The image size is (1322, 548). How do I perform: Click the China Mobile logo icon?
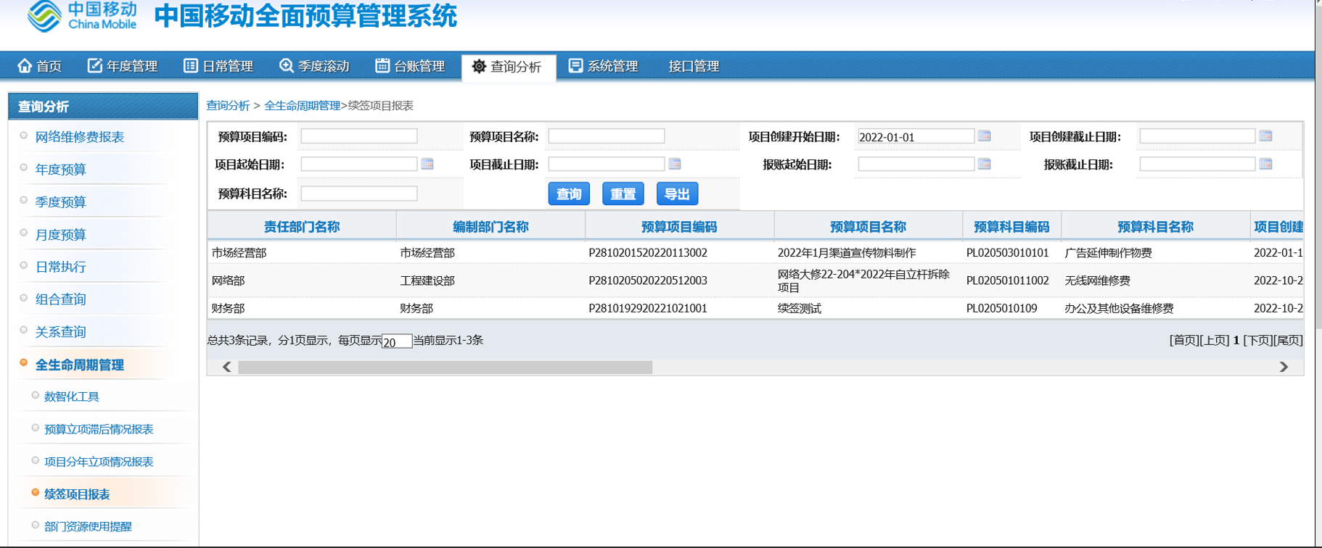click(x=44, y=16)
